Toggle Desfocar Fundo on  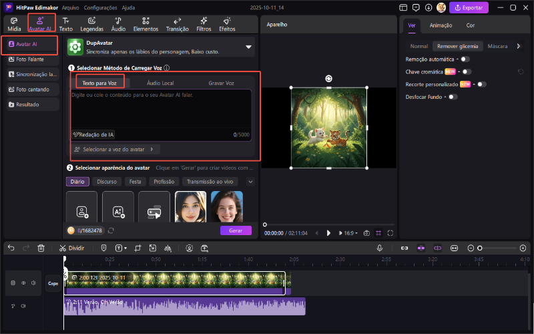click(453, 97)
